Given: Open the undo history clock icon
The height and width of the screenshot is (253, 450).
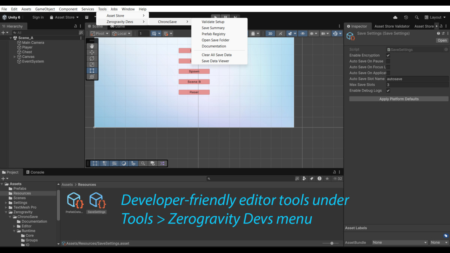Looking at the screenshot, I should (x=406, y=17).
